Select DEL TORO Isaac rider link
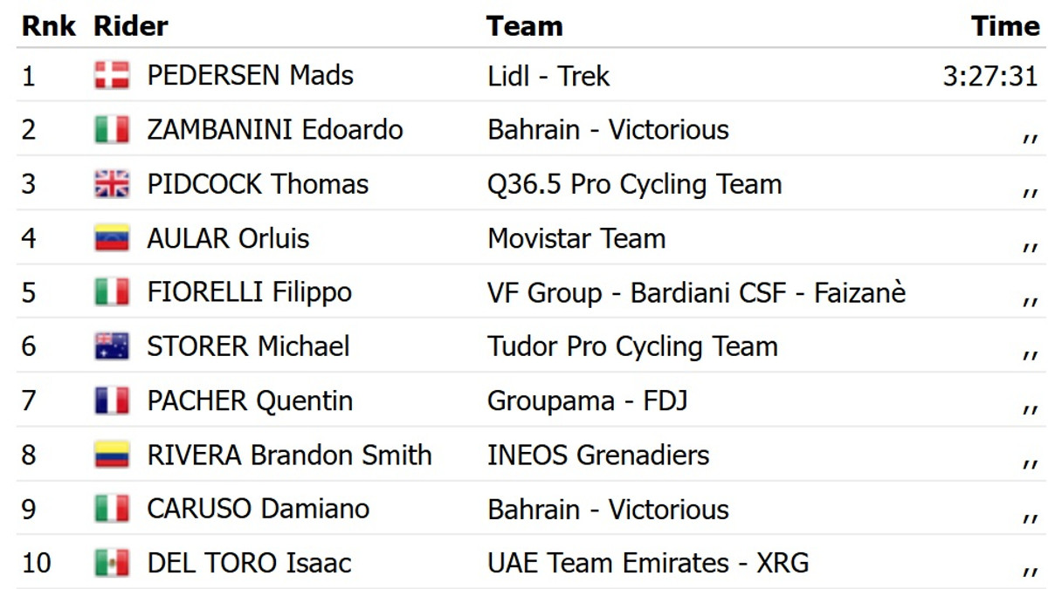The image size is (1048, 589). click(x=249, y=563)
